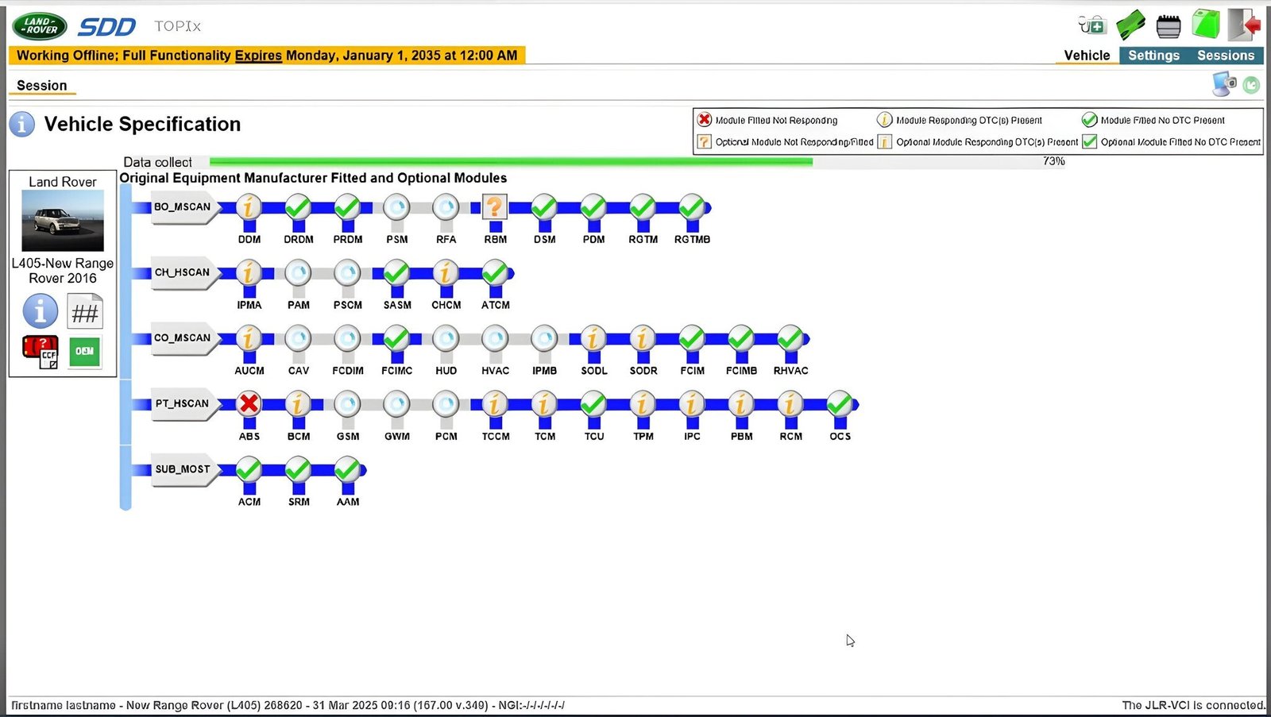
Task: Click the Data collect progress bar
Action: coord(637,161)
